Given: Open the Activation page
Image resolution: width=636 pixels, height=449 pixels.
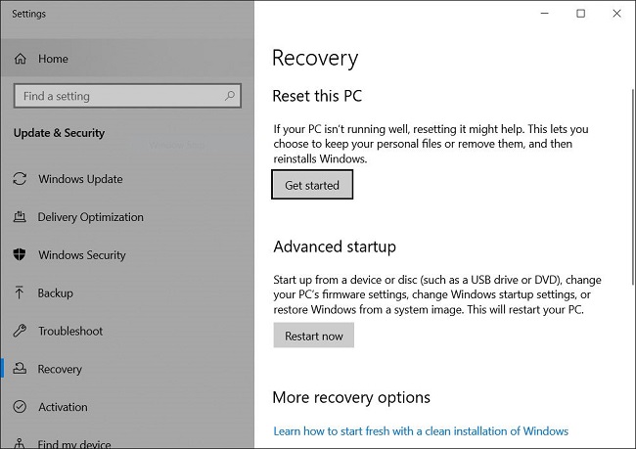Looking at the screenshot, I should [127, 406].
